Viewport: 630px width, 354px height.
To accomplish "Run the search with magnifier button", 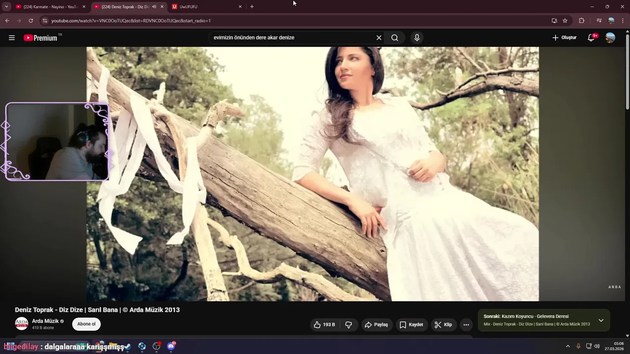I will coord(395,38).
